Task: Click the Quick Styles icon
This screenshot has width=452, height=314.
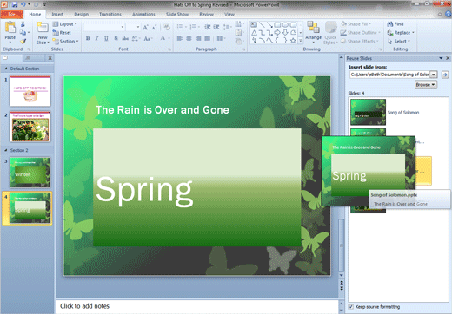Action: coord(330,33)
